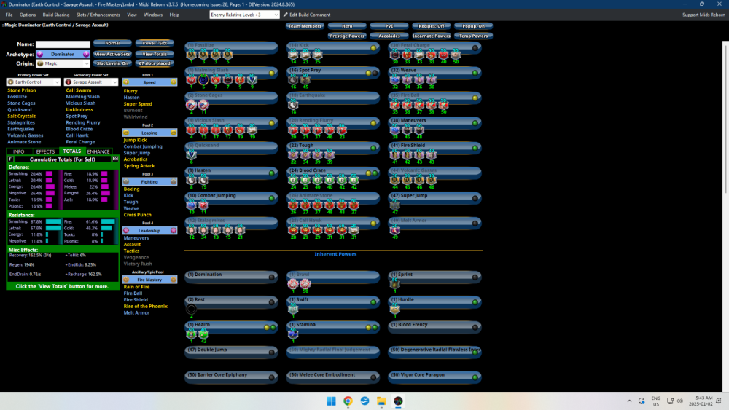Click Edit Build Comment
Viewport: 729px width, 410px height.
(x=307, y=15)
